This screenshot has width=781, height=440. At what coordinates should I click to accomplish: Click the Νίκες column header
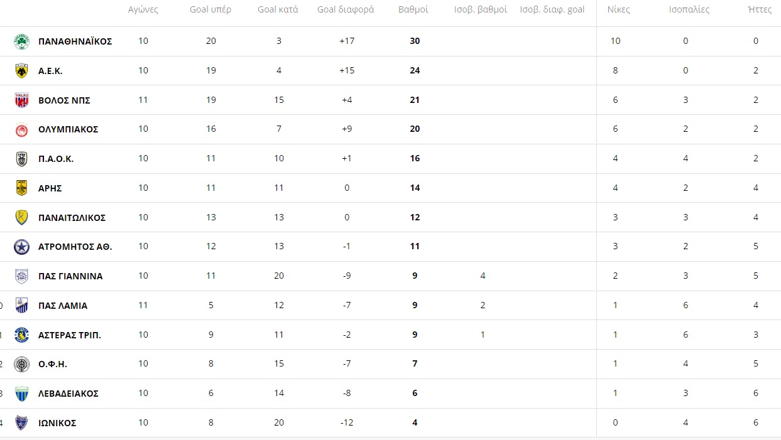click(614, 10)
